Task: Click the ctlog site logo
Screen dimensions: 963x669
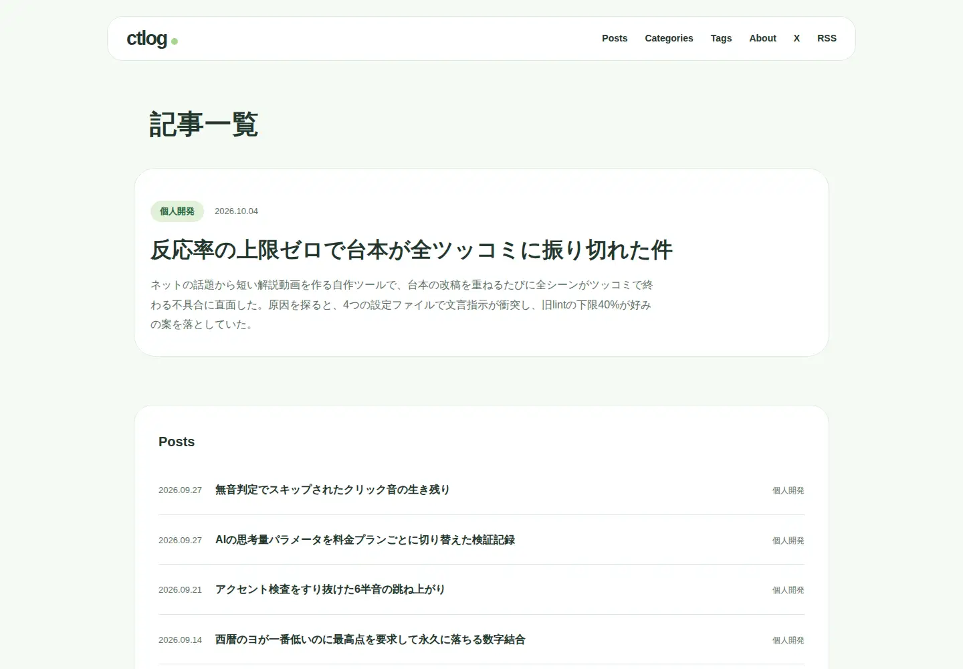Action: [152, 39]
